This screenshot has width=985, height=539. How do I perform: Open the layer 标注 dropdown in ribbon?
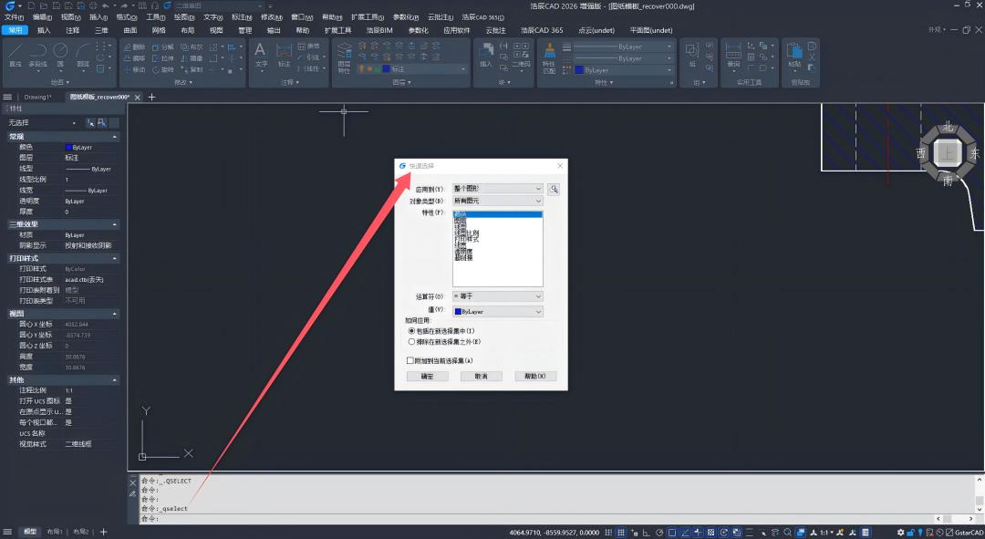[x=412, y=69]
